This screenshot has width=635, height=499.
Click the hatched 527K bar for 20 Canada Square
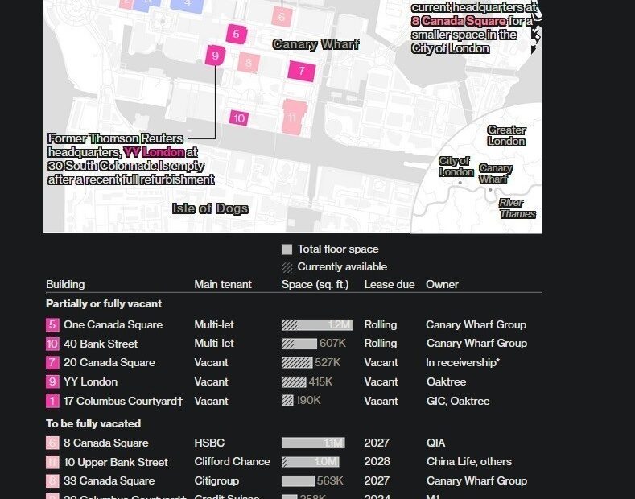click(297, 362)
